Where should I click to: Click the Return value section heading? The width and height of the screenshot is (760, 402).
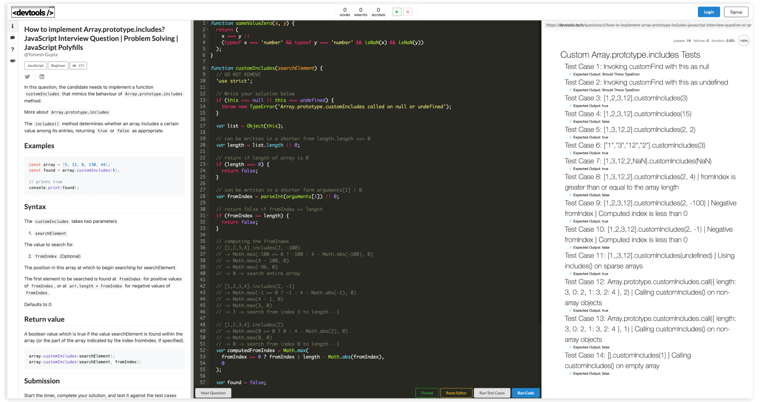44,319
